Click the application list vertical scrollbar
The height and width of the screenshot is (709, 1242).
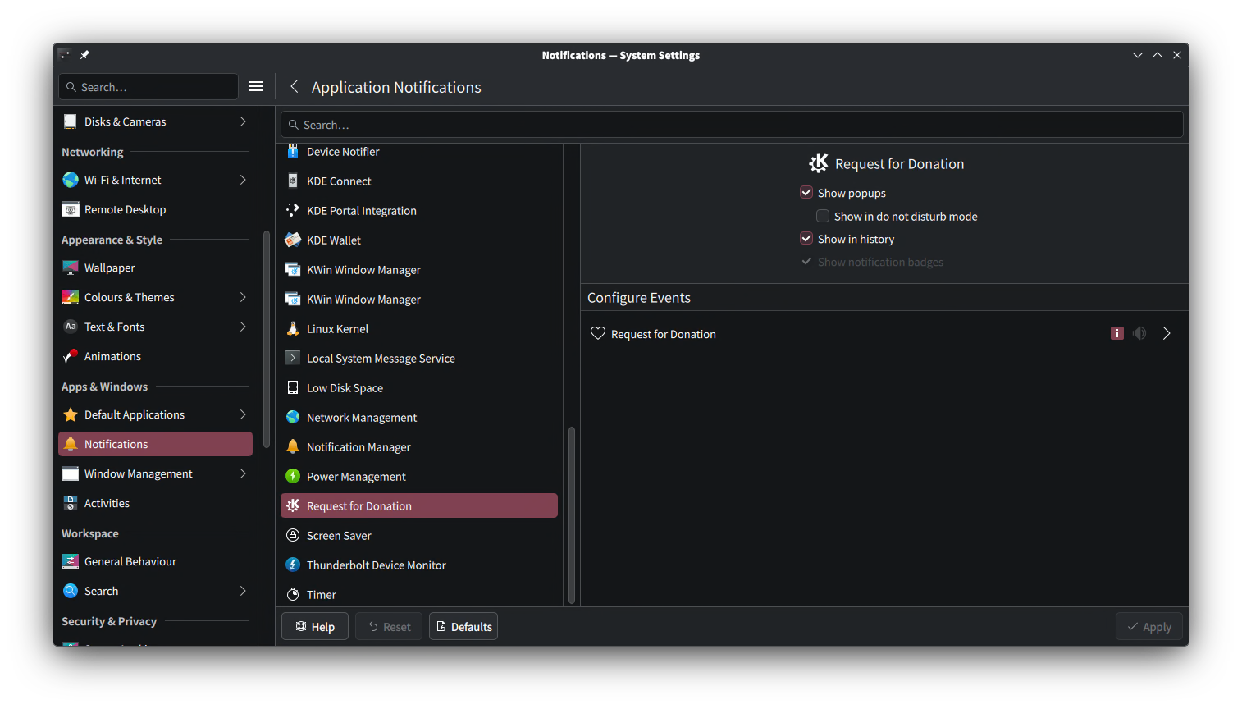(572, 515)
